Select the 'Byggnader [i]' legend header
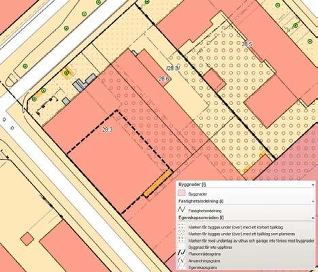This screenshot has height=272, width=318. coord(192,185)
